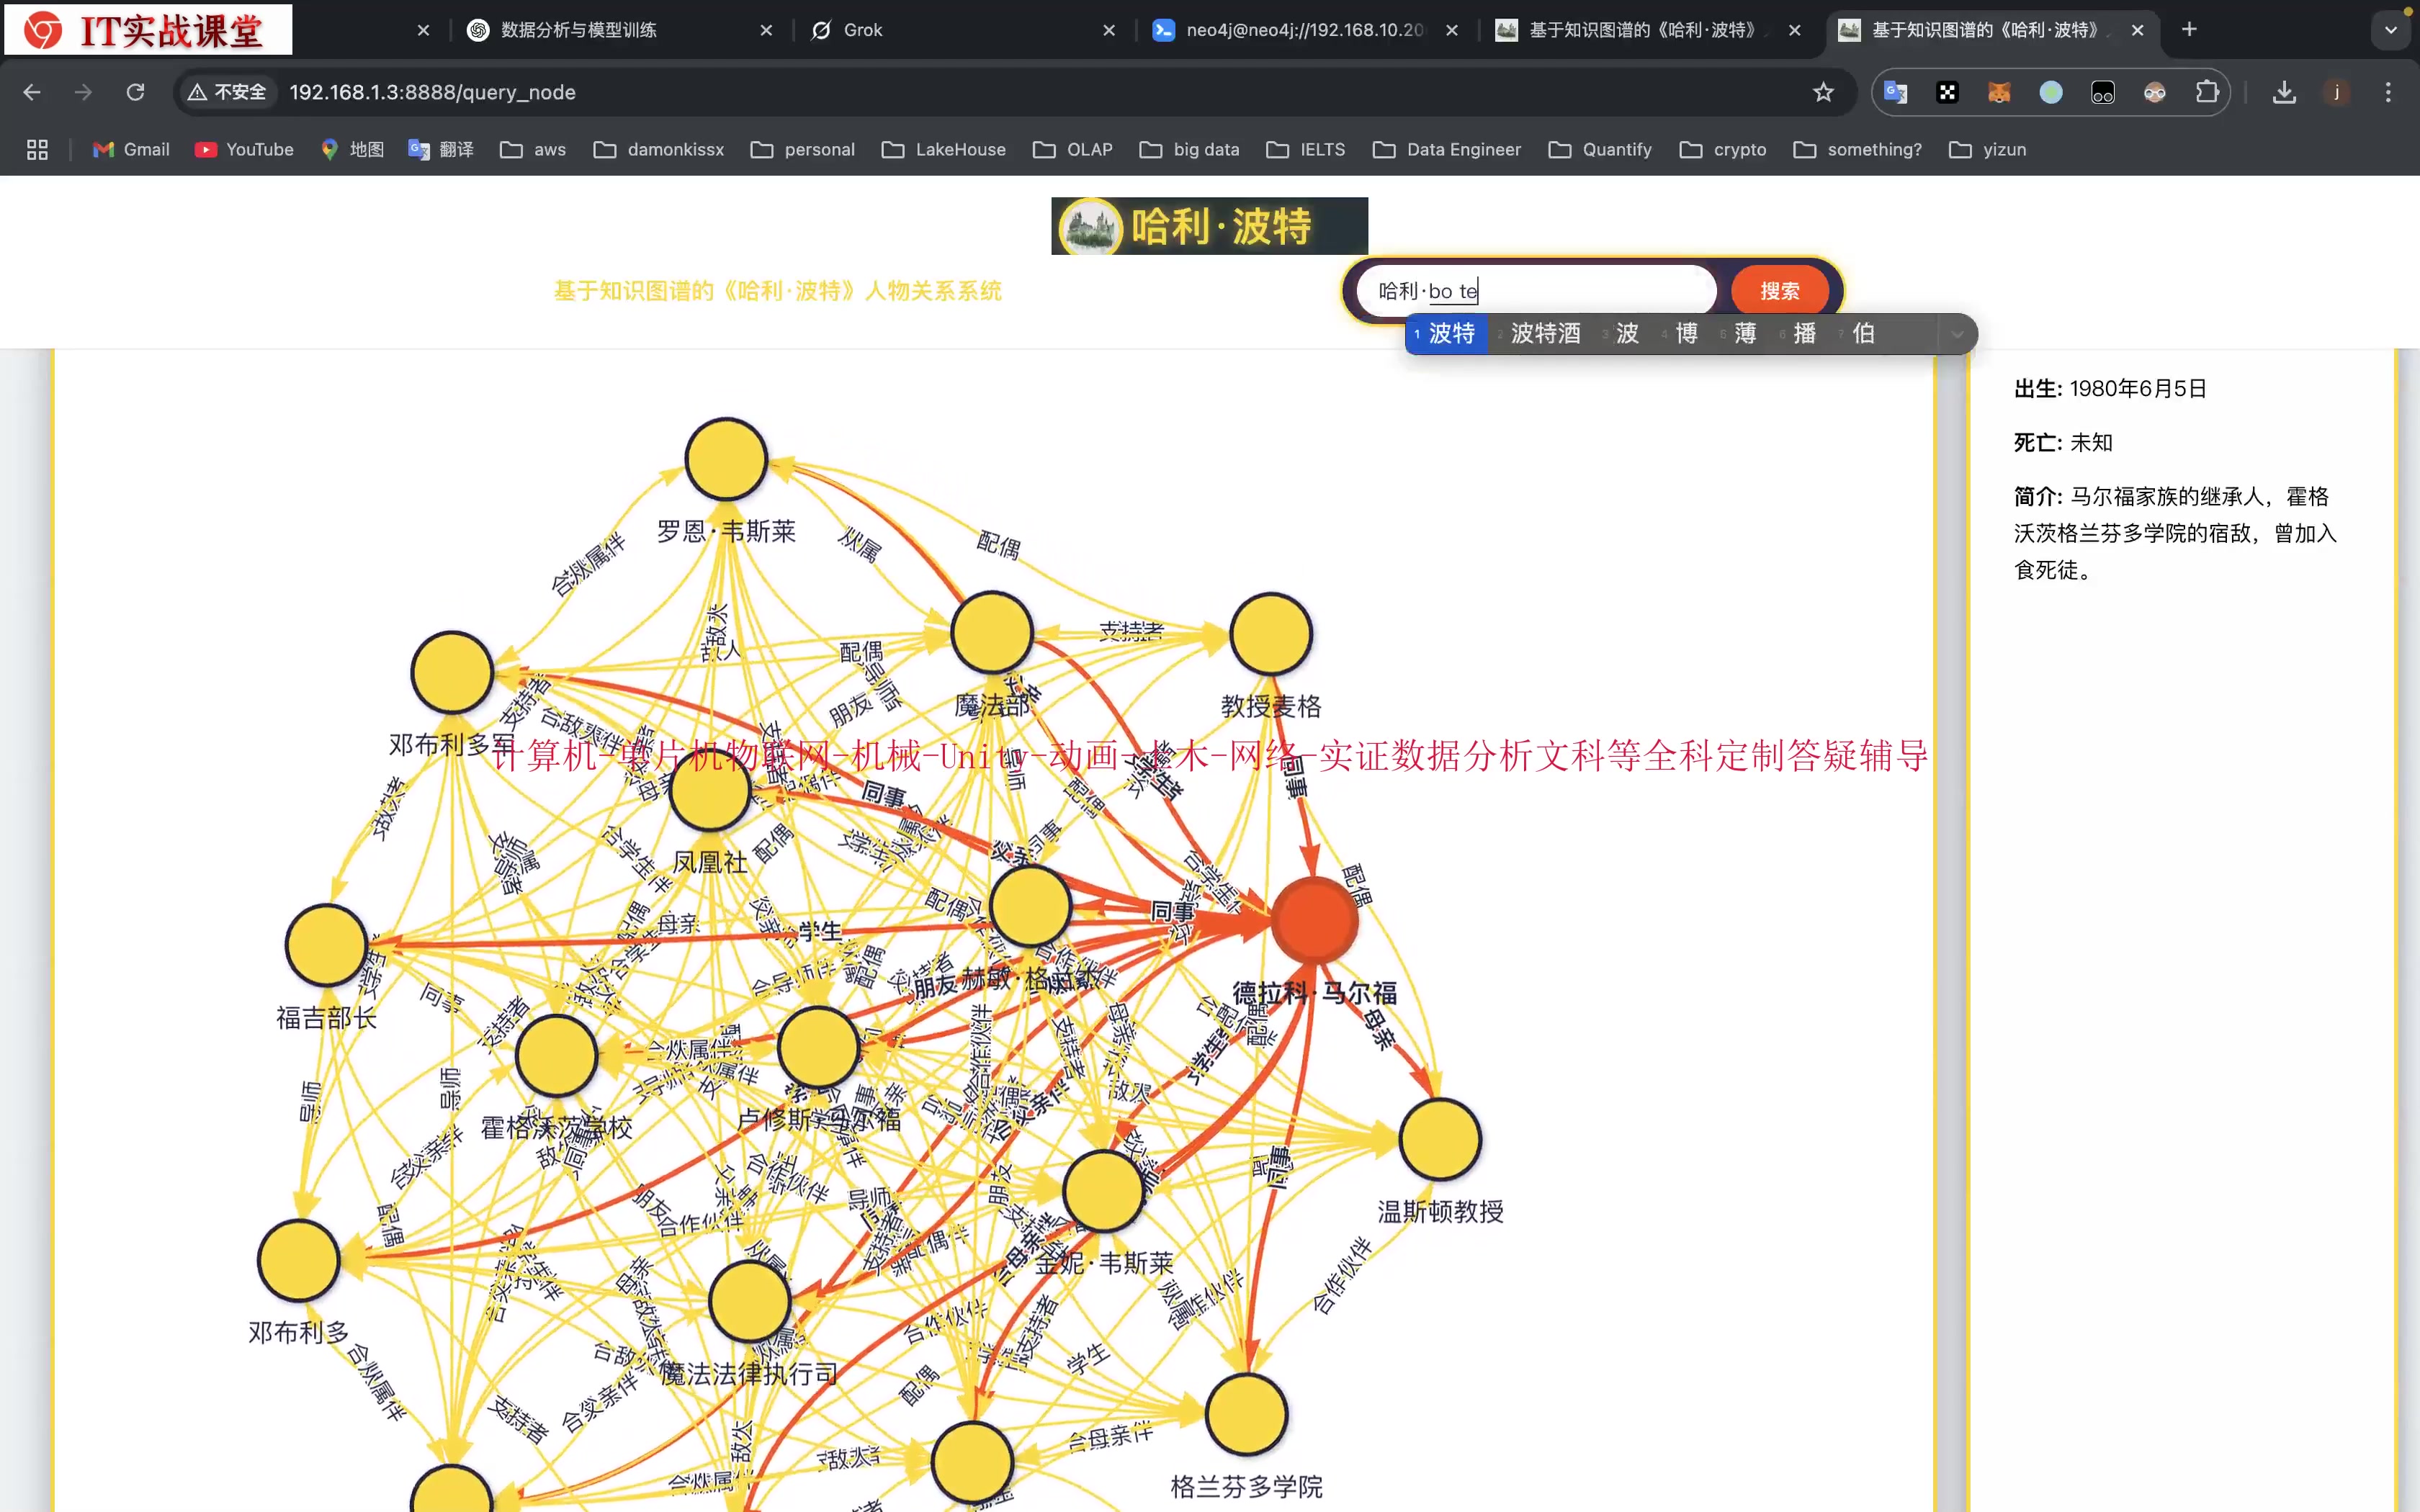Click the orange 搜索 search button
Image resolution: width=2420 pixels, height=1512 pixels.
1779,291
